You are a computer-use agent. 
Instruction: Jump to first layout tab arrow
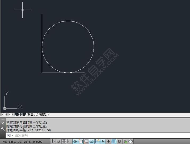2,114
